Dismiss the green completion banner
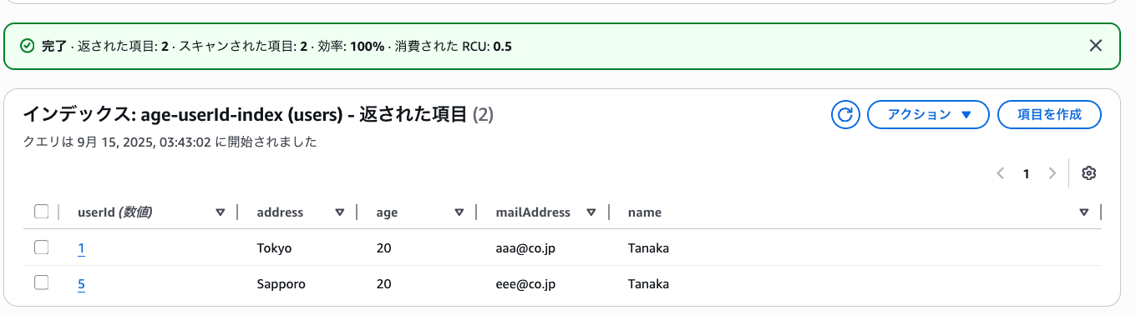Screen dimensions: 1136x315 pos(1096,45)
